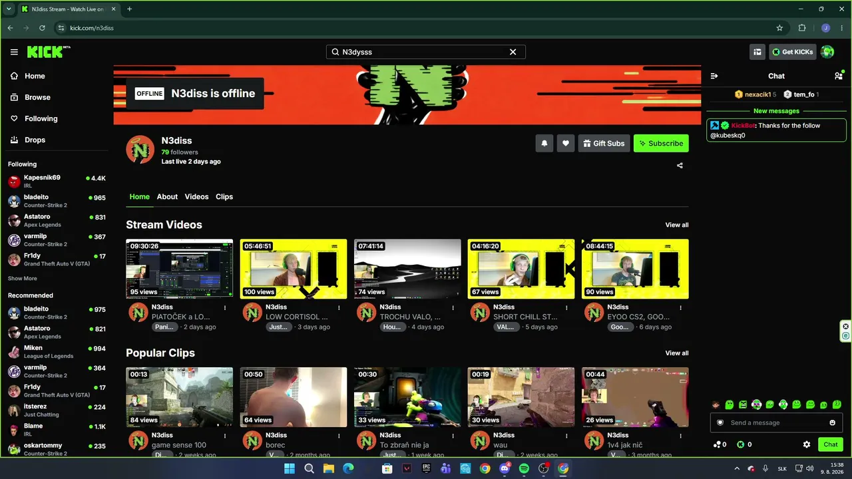Focus the Send a message input
The width and height of the screenshot is (852, 479).
click(x=777, y=422)
